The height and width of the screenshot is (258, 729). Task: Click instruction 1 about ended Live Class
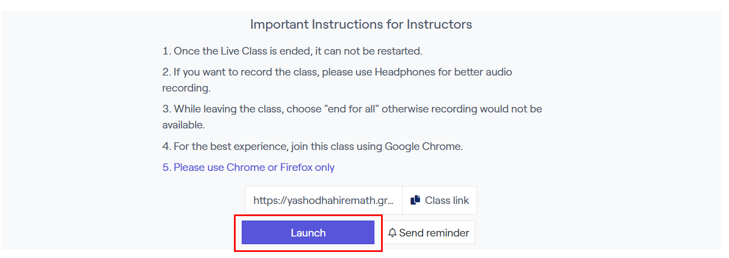[292, 51]
